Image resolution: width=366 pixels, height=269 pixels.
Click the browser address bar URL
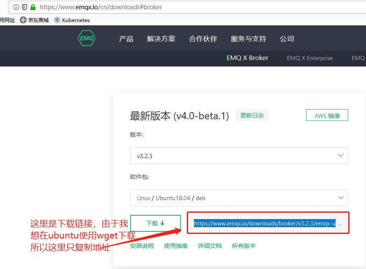101,7
